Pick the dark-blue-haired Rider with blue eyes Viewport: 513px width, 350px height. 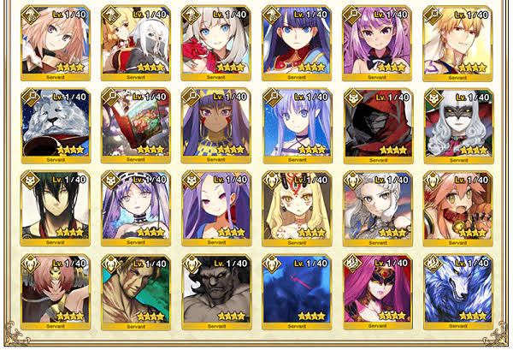pyautogui.click(x=297, y=43)
